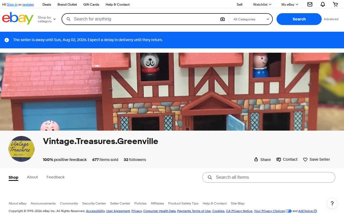Click the magnifier icon in main search bar
Viewport: 344px width, 215px height.
point(69,19)
